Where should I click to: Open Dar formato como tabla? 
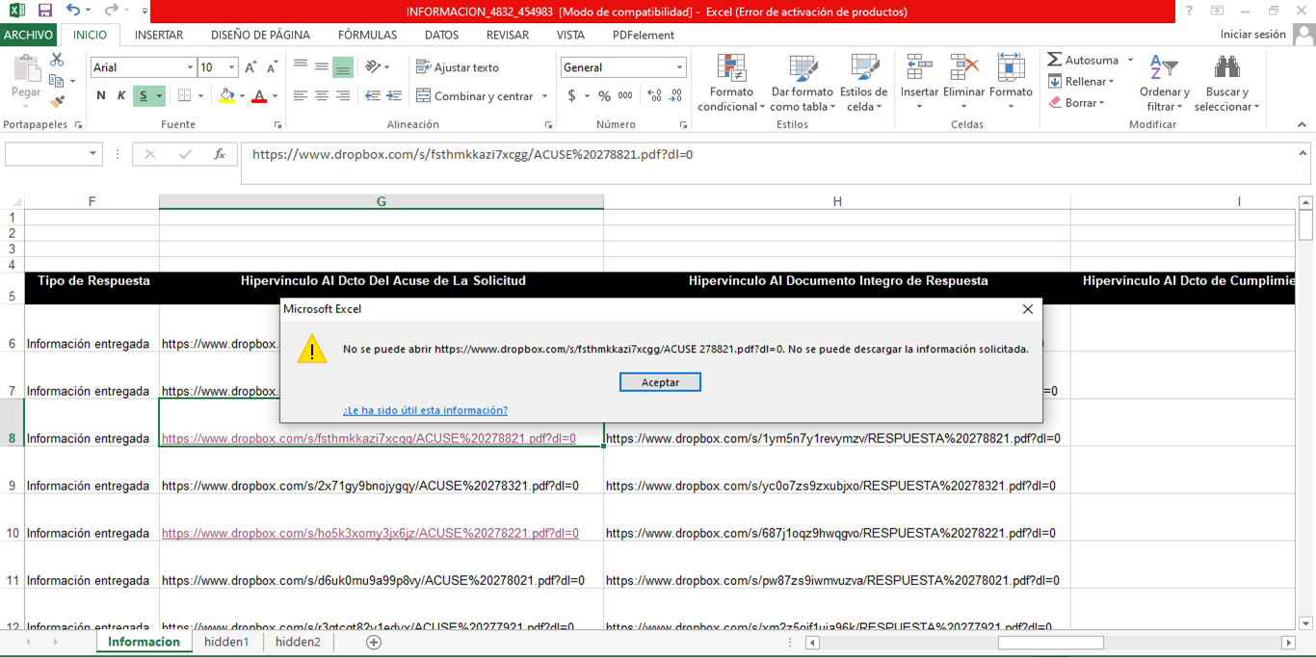point(803,83)
